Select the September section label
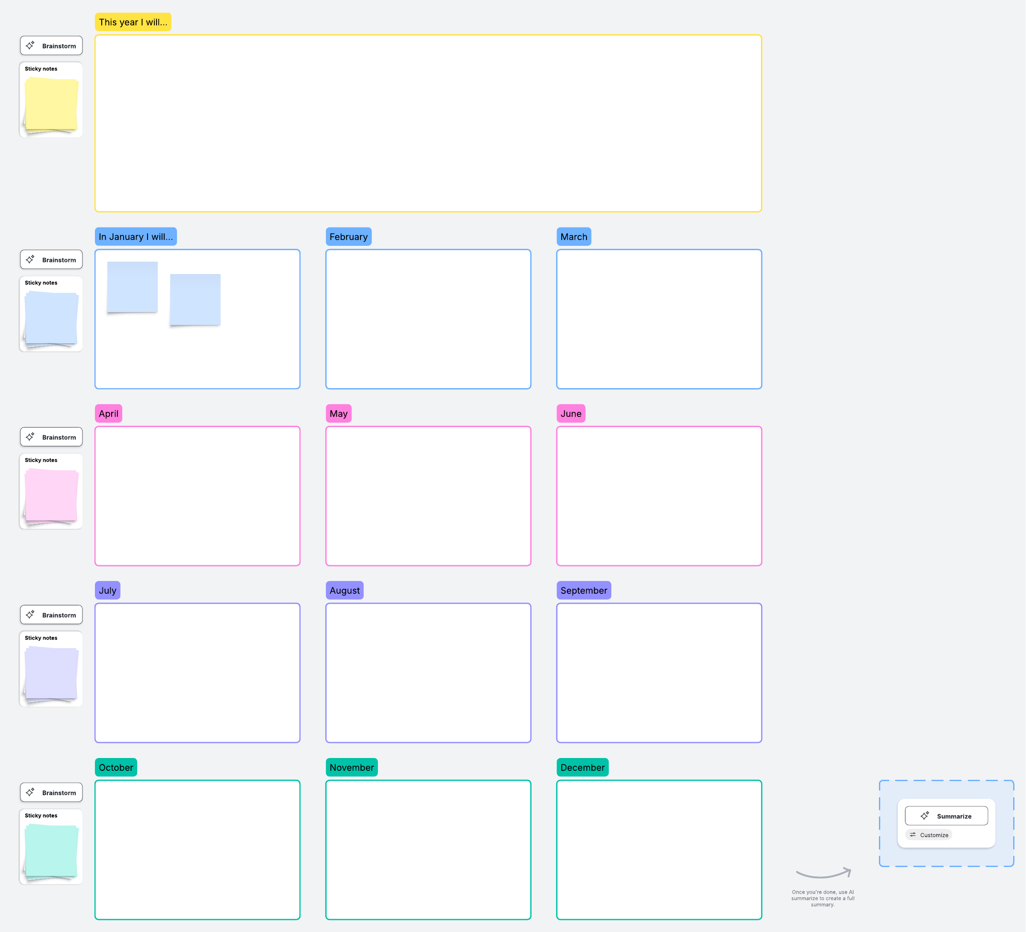 (583, 590)
